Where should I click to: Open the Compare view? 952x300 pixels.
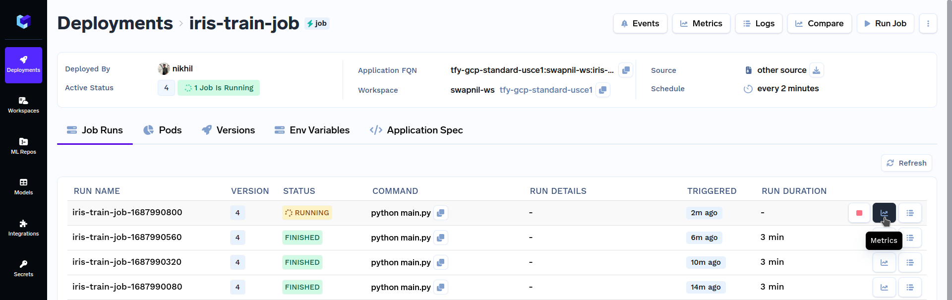pos(819,23)
